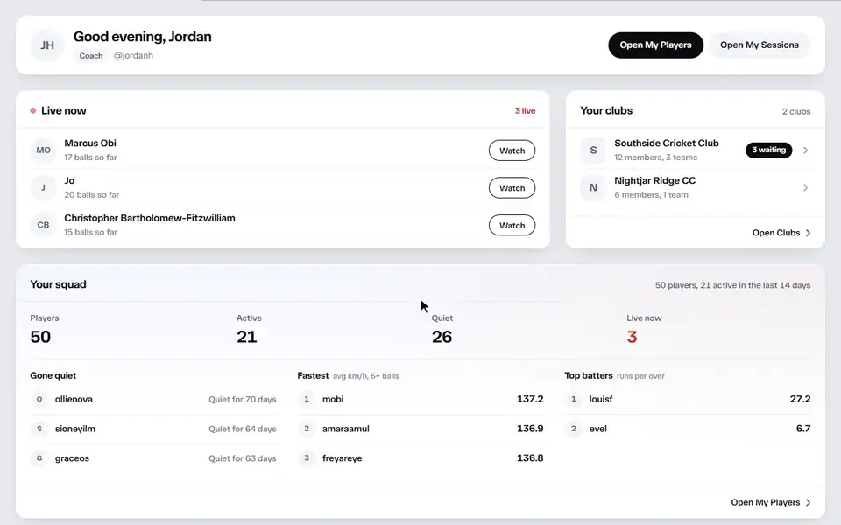Screen dimensions: 841x525
Task: Click the S avatar for sioneyilm
Action: [x=39, y=429]
